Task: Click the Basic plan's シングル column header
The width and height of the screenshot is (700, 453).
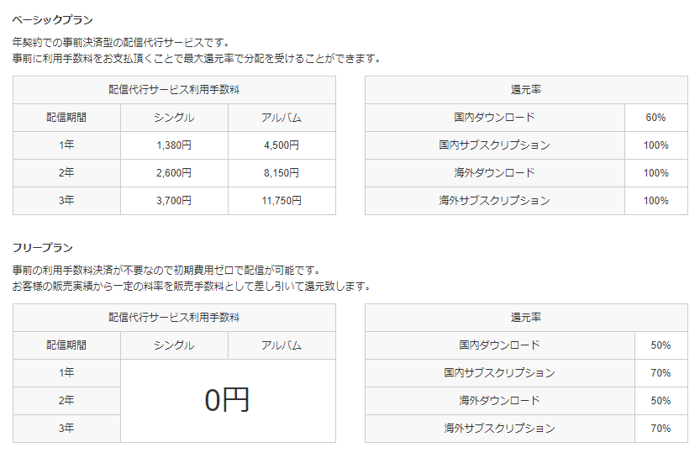Action: [174, 118]
